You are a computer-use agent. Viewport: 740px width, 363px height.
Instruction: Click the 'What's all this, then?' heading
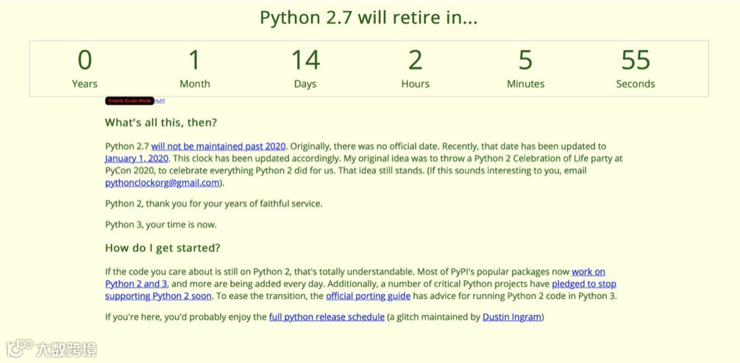click(161, 123)
